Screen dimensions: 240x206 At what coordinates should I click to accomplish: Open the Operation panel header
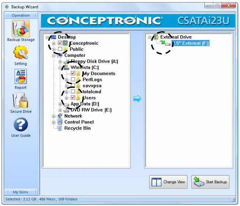(x=21, y=15)
